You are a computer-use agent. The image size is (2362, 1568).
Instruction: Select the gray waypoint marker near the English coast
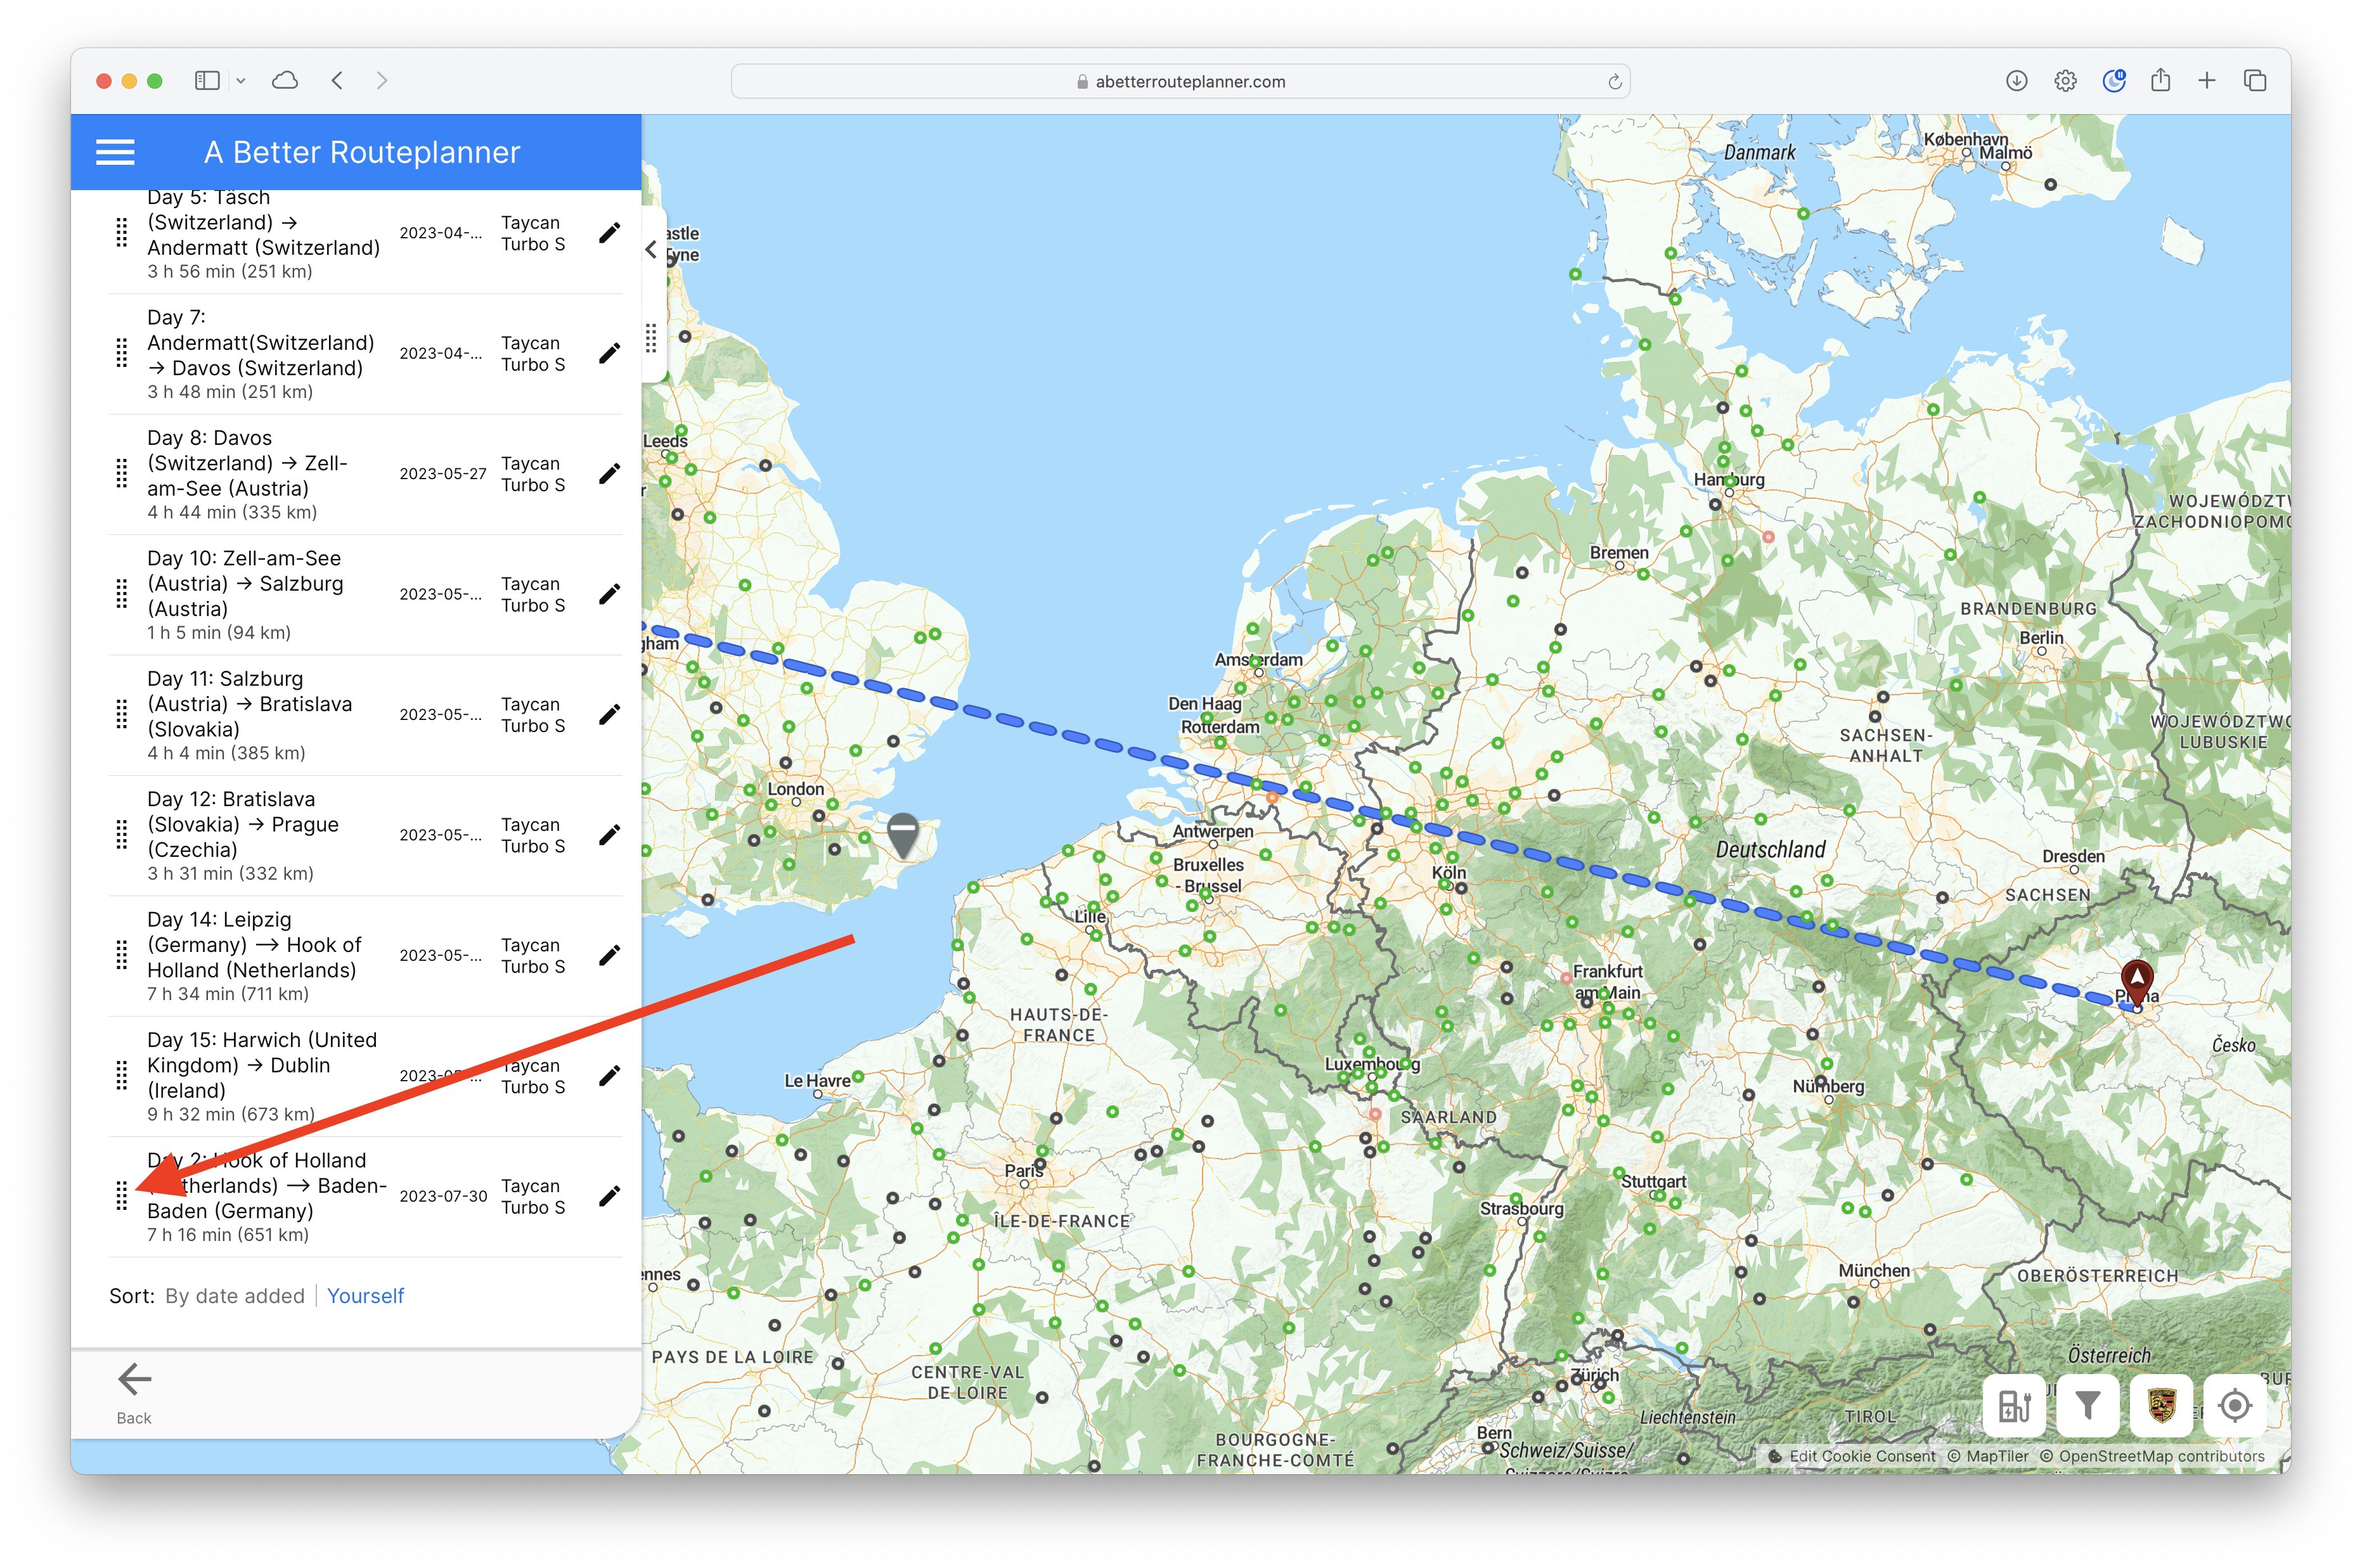[x=903, y=835]
